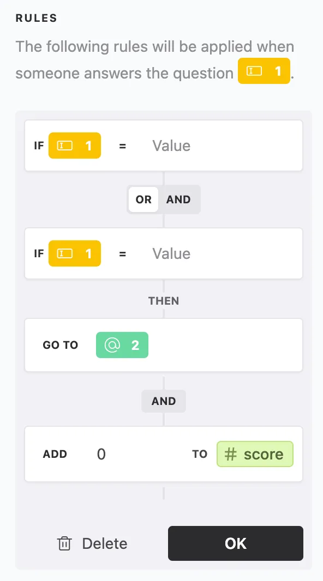Toggle the condition operator to AND

[x=179, y=199]
